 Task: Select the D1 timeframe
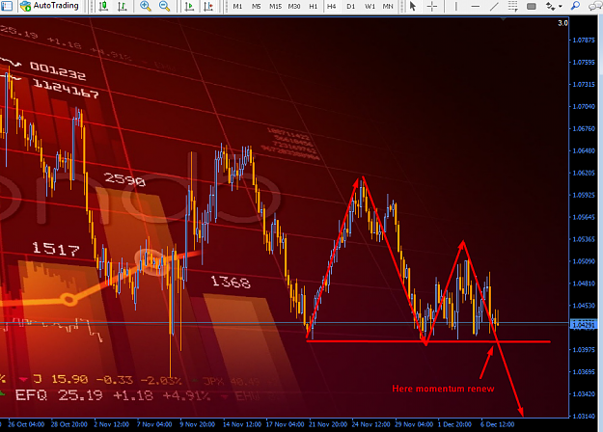(x=351, y=6)
